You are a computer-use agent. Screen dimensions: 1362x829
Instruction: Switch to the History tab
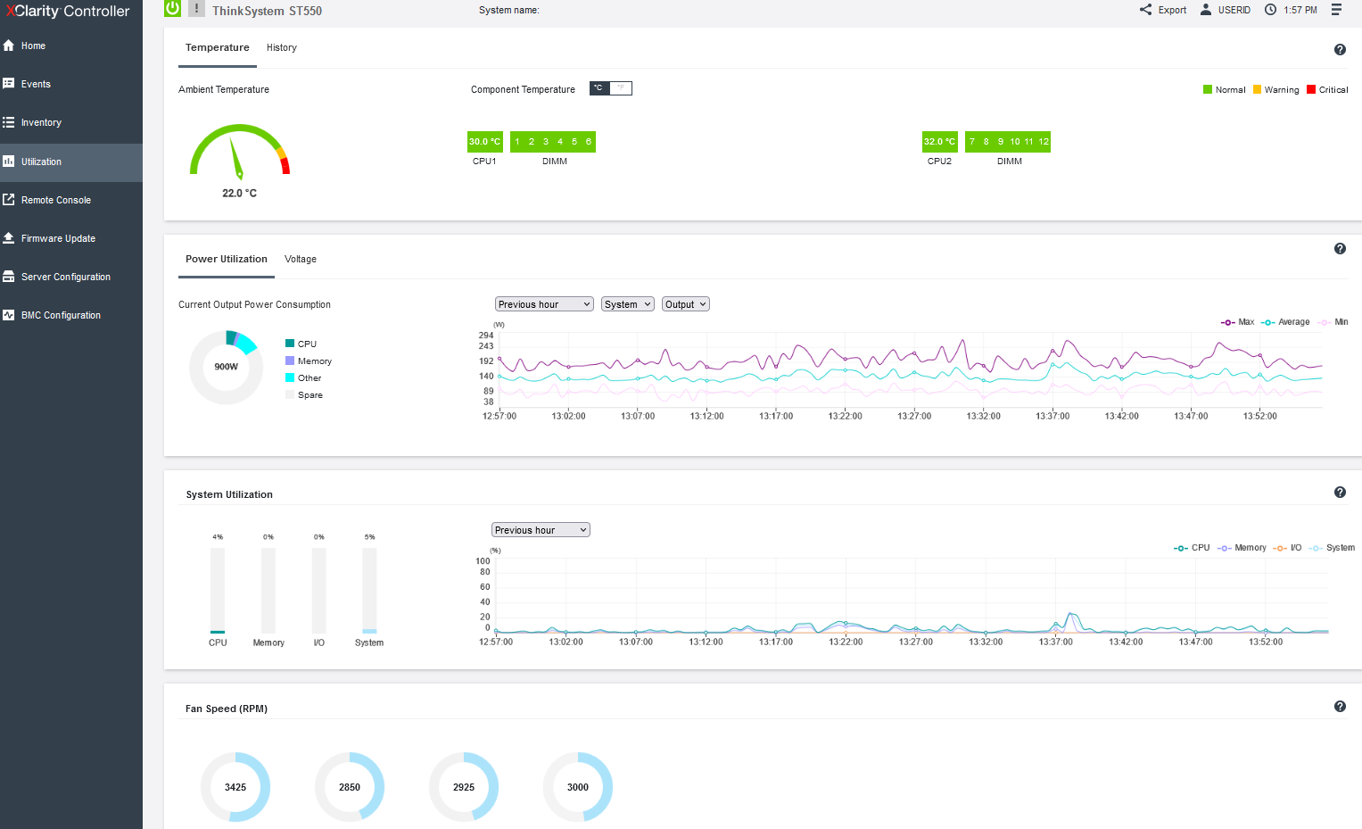(x=282, y=48)
